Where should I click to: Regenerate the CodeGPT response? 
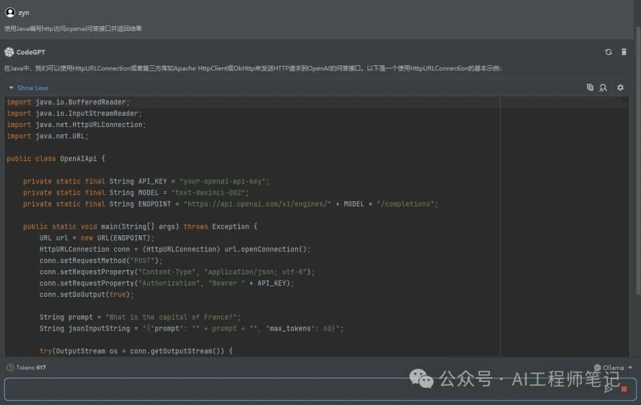pos(608,52)
